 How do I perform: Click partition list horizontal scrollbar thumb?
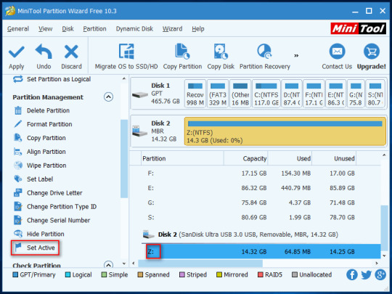(x=200, y=264)
